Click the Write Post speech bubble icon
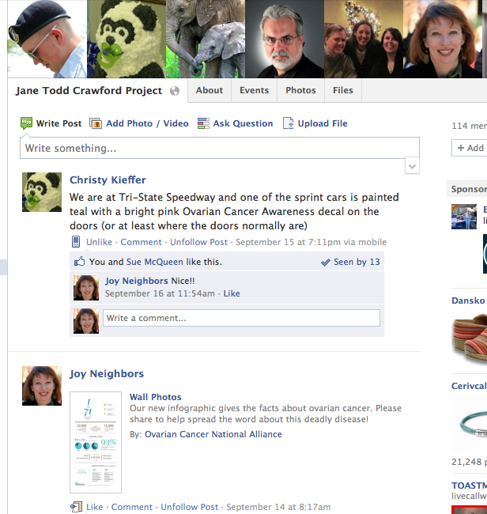 pyautogui.click(x=26, y=123)
